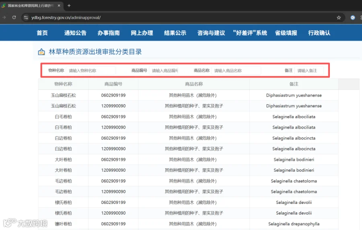The height and width of the screenshot is (230, 362).
Task: Click the 物种名称 column header
Action: [63, 84]
